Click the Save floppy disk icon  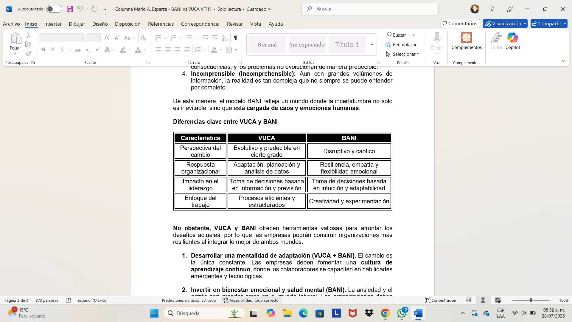coord(69,9)
